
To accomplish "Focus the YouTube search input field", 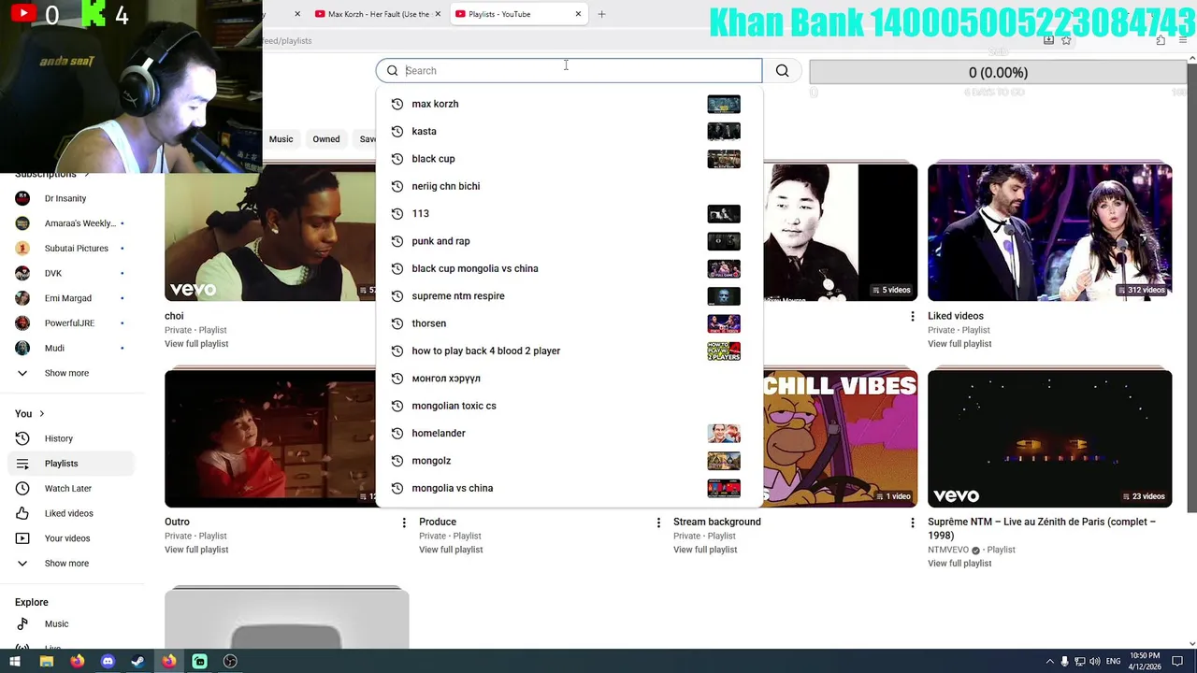I will [x=569, y=70].
